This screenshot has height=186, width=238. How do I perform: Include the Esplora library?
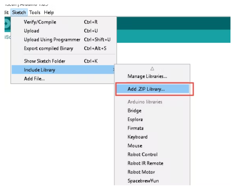[152, 119]
